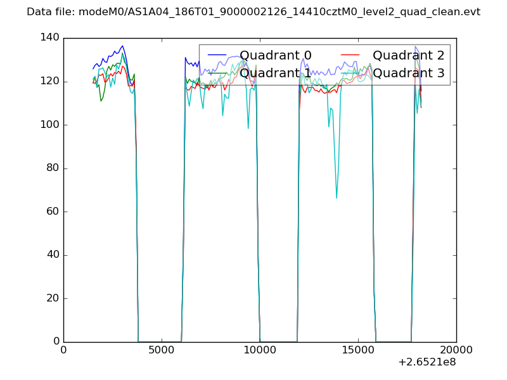The height and width of the screenshot is (380, 507).
Task: Click the cyan line swatch in legend
Action: point(350,73)
